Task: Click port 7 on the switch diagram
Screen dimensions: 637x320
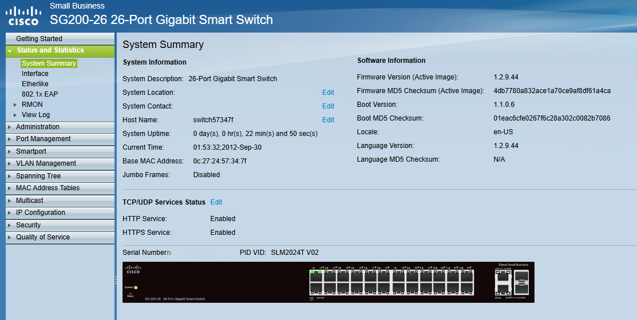Action: (x=398, y=276)
